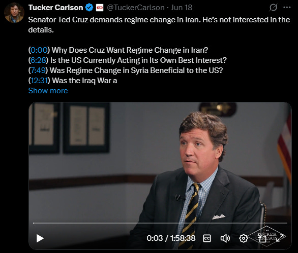298x253 pixels.
Task: Expand post with Show more
Action: [x=48, y=91]
